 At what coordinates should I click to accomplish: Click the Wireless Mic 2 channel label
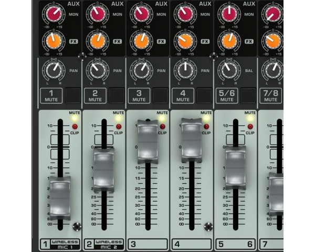point(103,244)
